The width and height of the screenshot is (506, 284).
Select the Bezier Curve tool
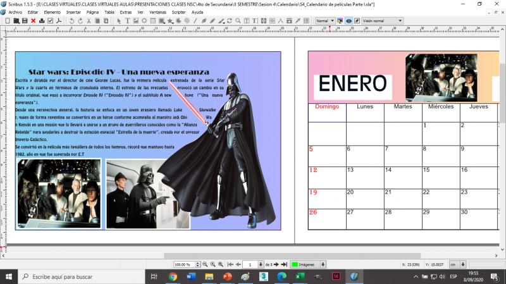[204, 21]
